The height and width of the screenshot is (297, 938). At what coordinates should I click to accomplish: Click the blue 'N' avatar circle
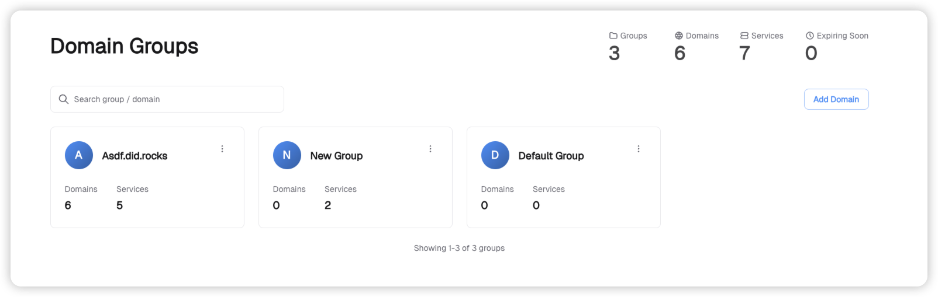tap(287, 155)
